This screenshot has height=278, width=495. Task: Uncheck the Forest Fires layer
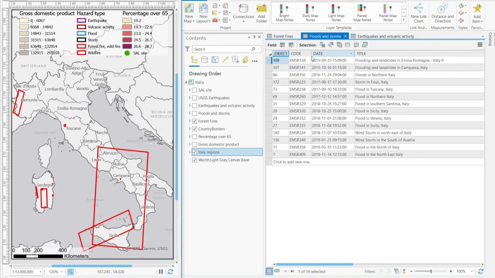click(195, 121)
